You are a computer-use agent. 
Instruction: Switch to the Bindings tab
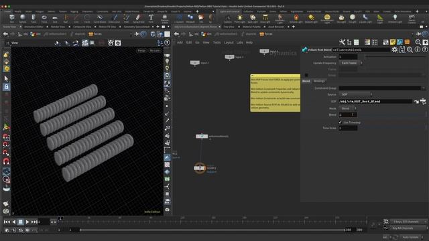click(319, 81)
